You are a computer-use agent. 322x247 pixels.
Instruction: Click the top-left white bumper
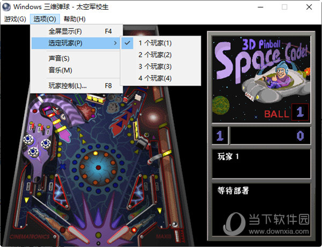28,139
